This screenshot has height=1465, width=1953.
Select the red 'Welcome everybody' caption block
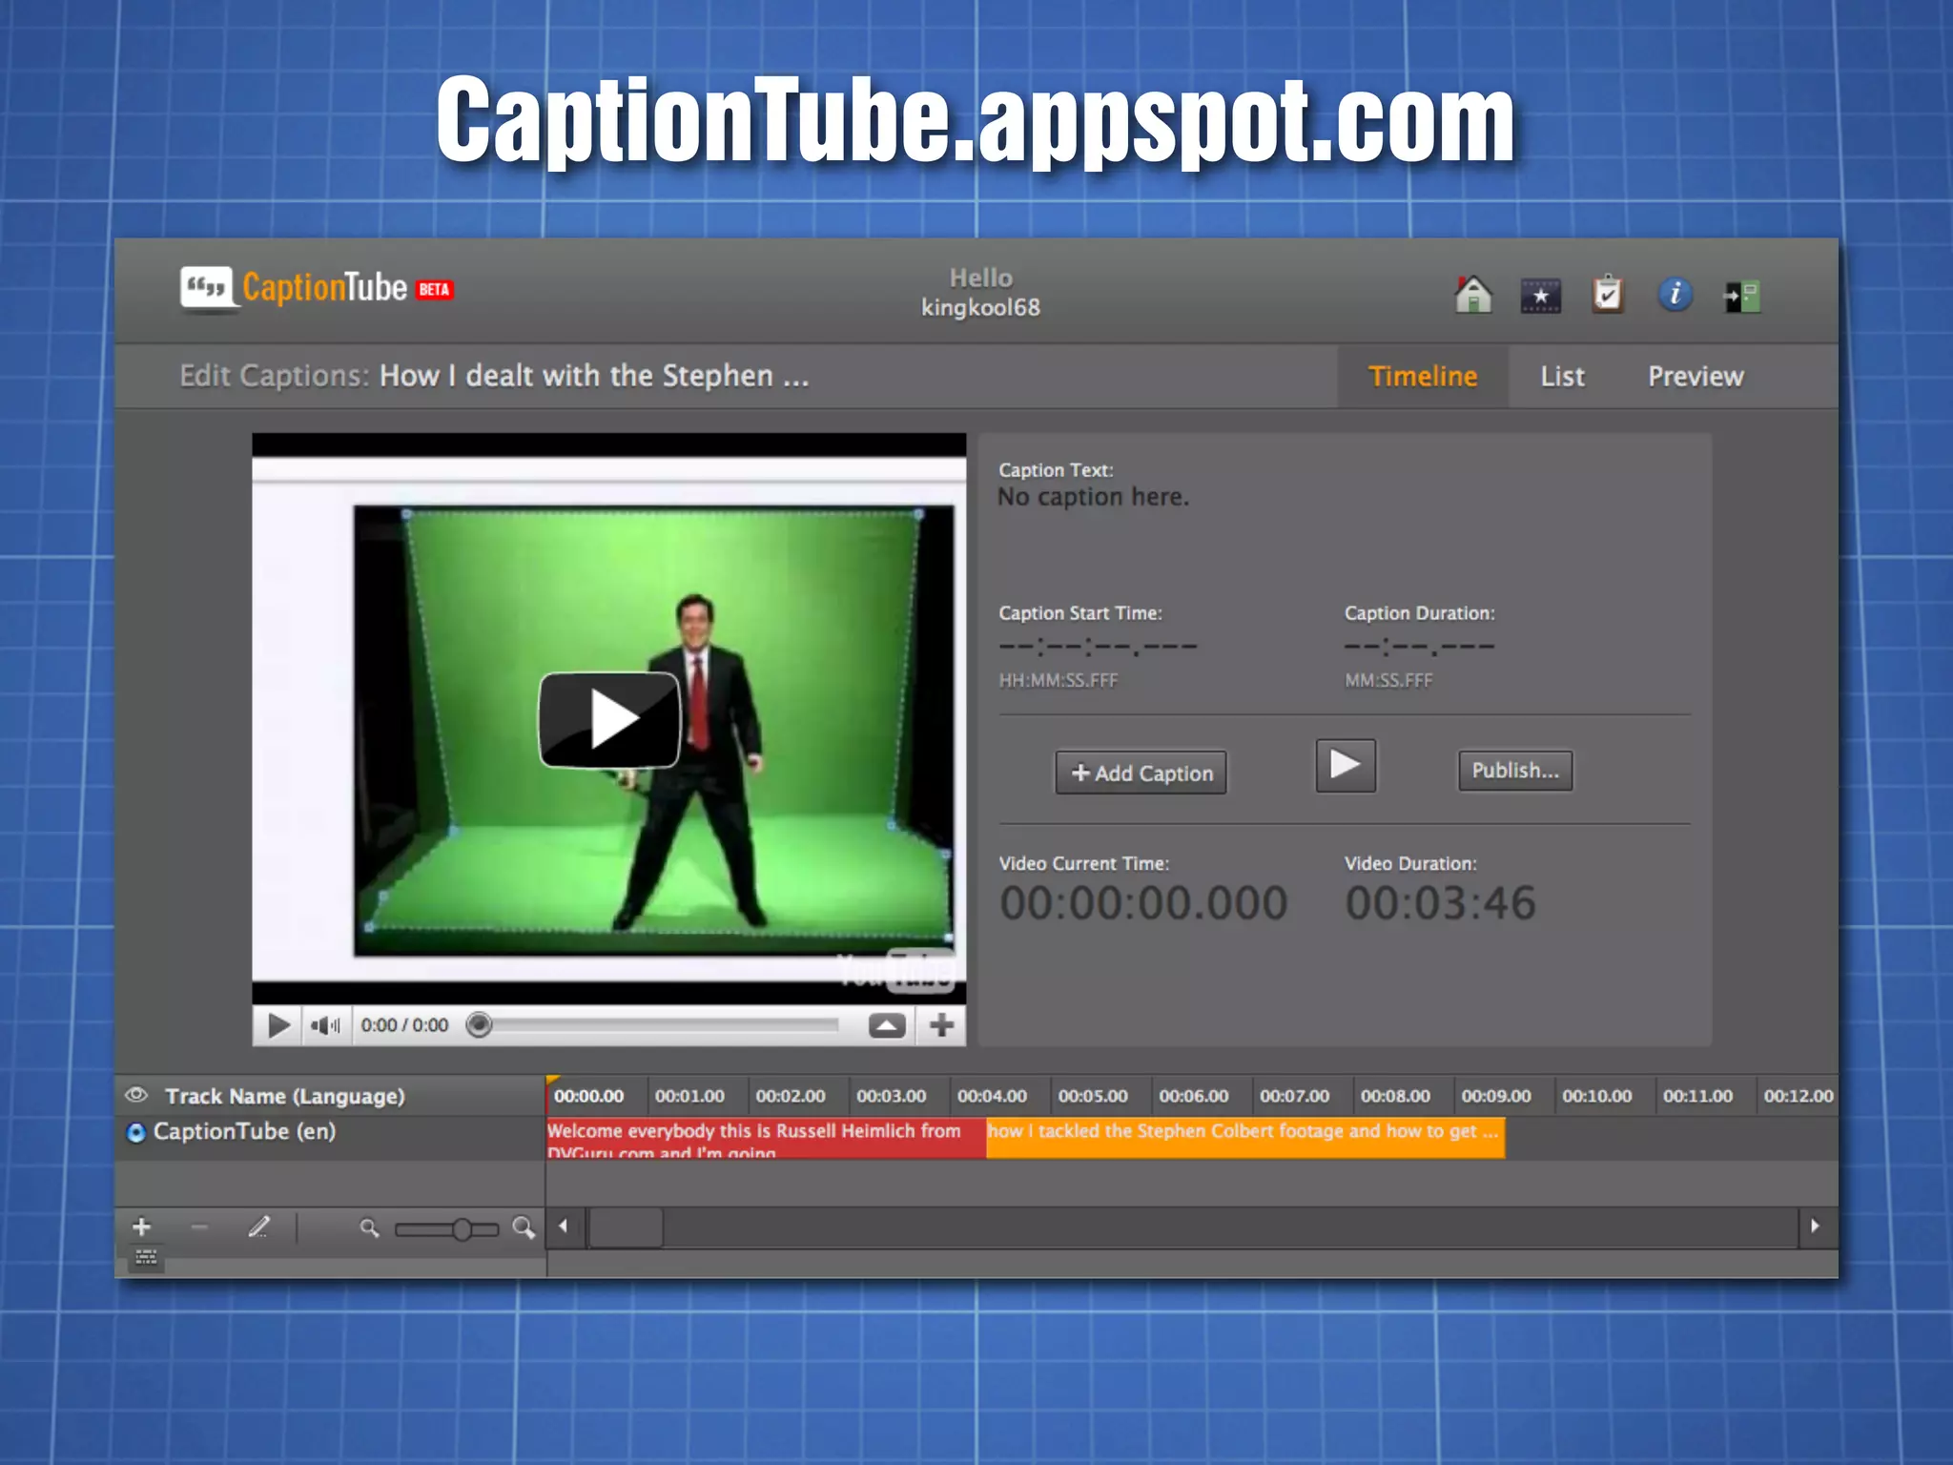click(x=766, y=1138)
